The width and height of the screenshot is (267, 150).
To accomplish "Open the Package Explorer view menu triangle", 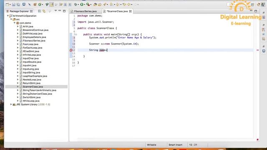I will pyautogui.click(x=55, y=11).
